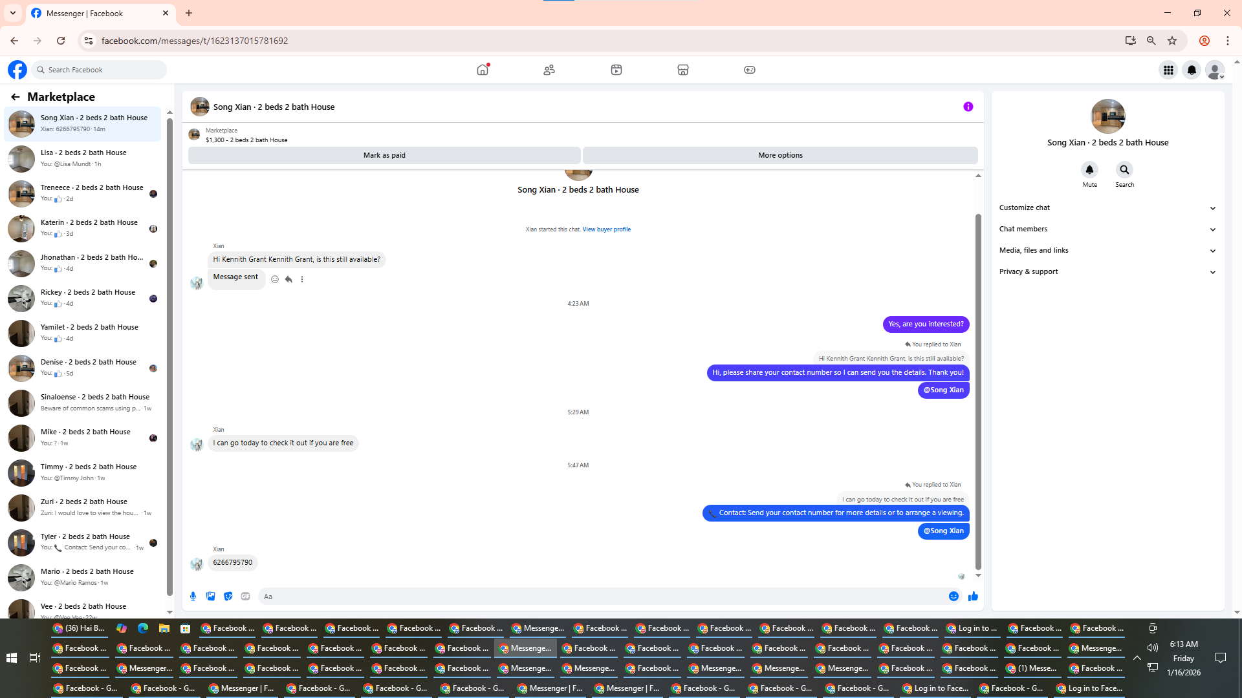Expand the Media, files and links section
This screenshot has width=1242, height=698.
coord(1107,250)
